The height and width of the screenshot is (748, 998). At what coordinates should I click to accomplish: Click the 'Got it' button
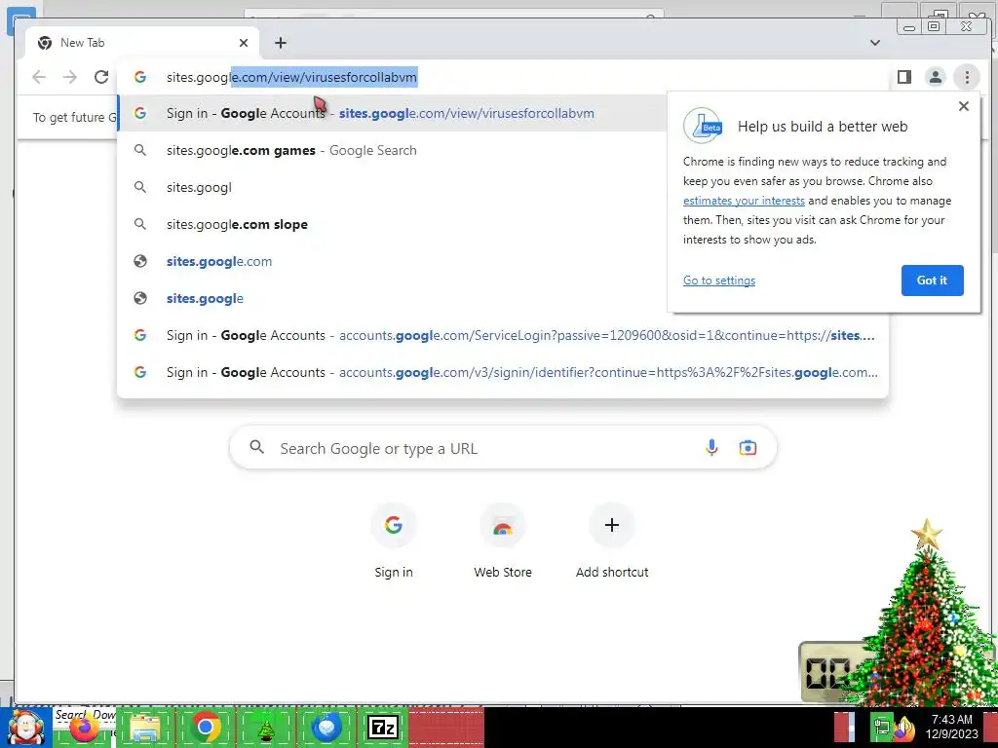pyautogui.click(x=932, y=280)
